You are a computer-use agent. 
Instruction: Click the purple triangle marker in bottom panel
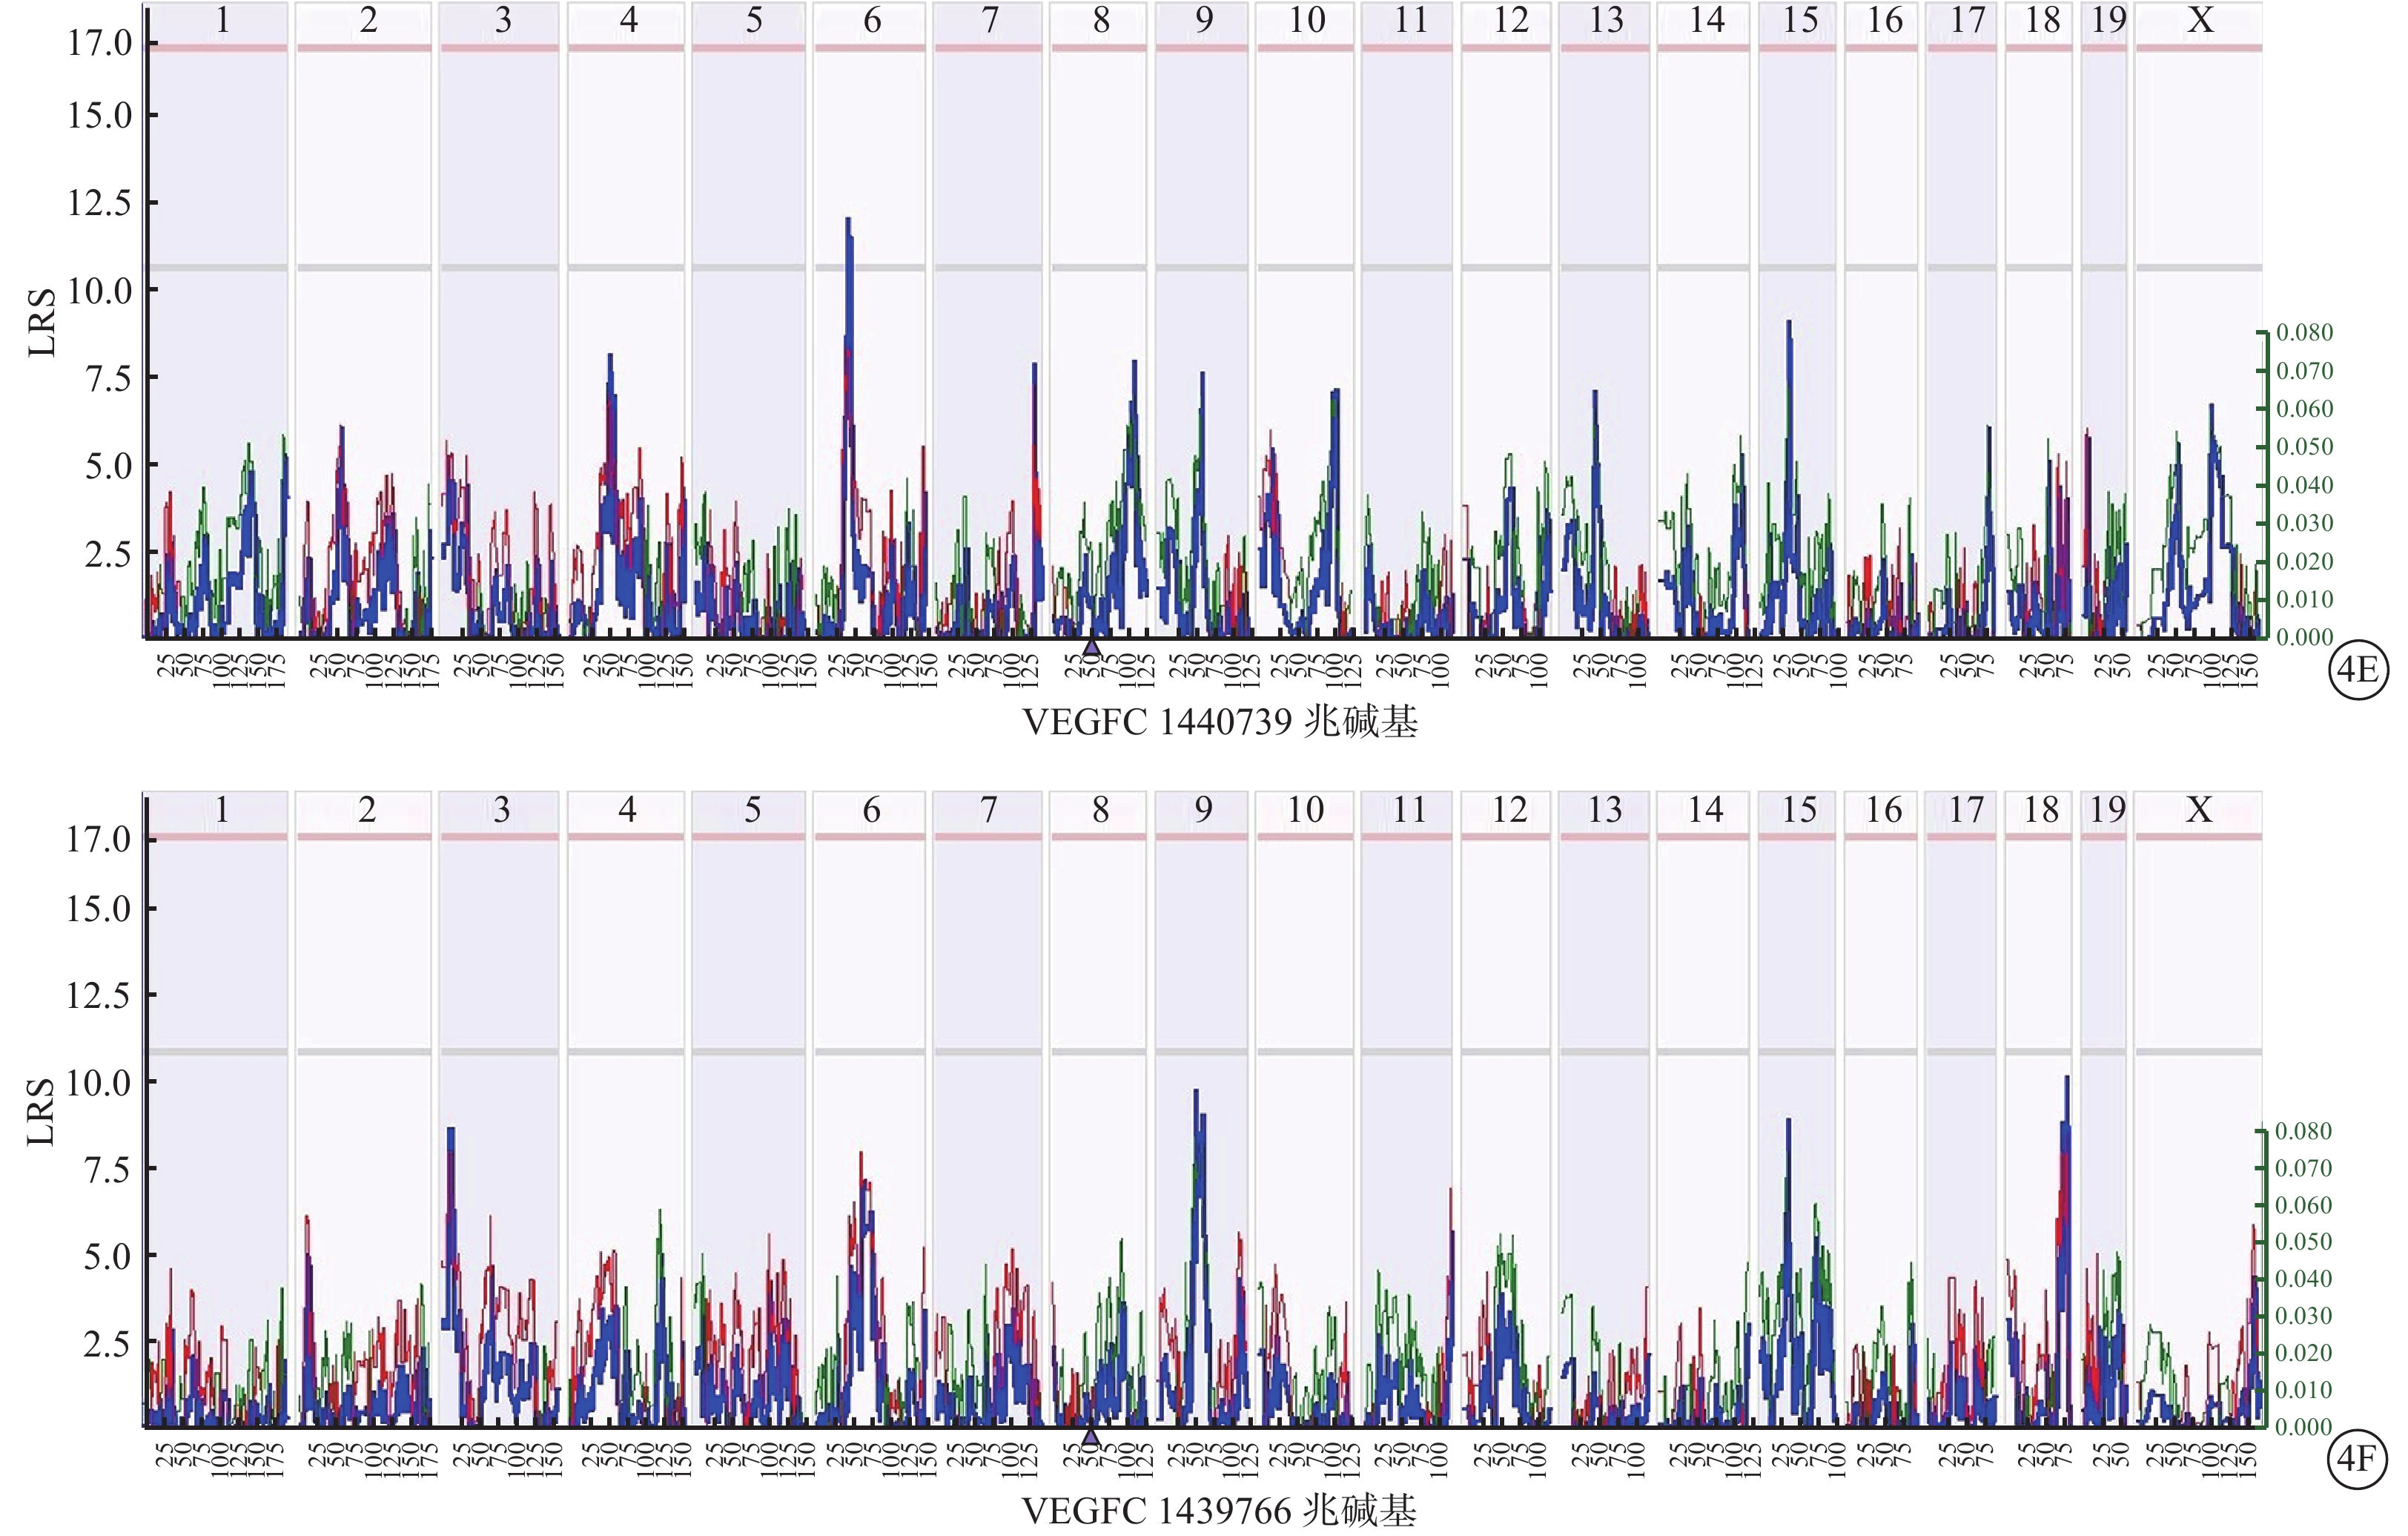1091,1437
